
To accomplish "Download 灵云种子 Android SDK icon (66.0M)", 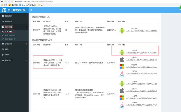I will (x=122, y=31).
